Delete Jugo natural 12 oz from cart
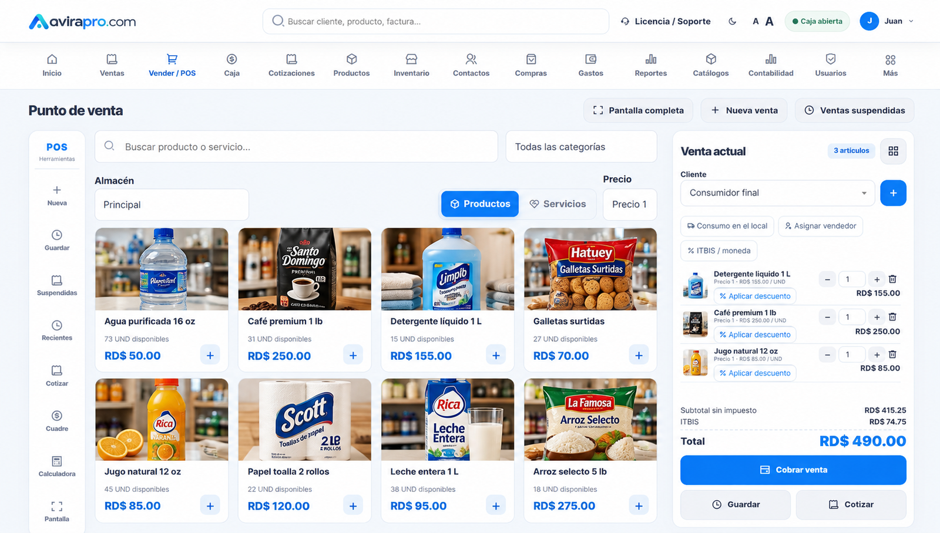The width and height of the screenshot is (940, 533). [892, 354]
